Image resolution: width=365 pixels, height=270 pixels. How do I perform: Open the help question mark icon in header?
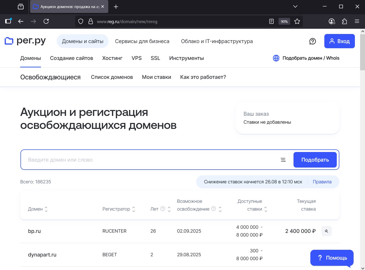[313, 41]
